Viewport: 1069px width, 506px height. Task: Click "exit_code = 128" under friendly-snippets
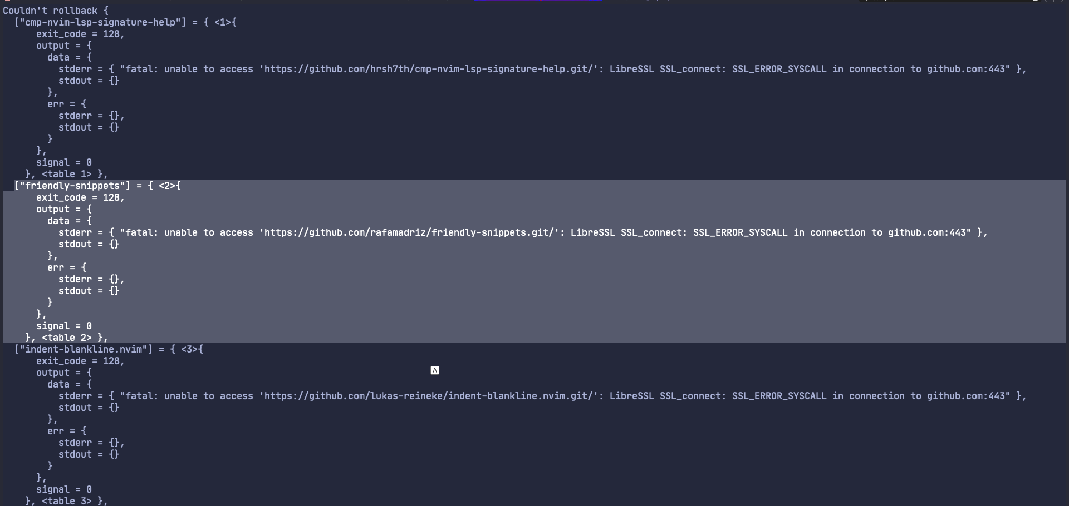tap(81, 197)
